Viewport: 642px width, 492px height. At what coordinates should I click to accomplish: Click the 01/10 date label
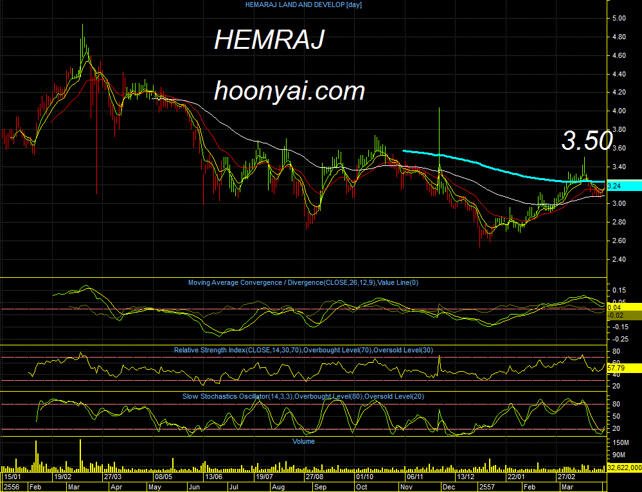pyautogui.click(x=364, y=477)
